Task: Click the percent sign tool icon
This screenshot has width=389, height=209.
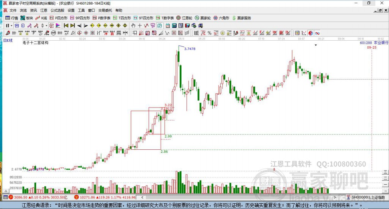Action: [x=210, y=33]
